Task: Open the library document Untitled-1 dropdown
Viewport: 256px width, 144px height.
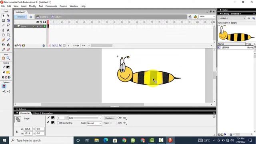Action: pos(244,18)
